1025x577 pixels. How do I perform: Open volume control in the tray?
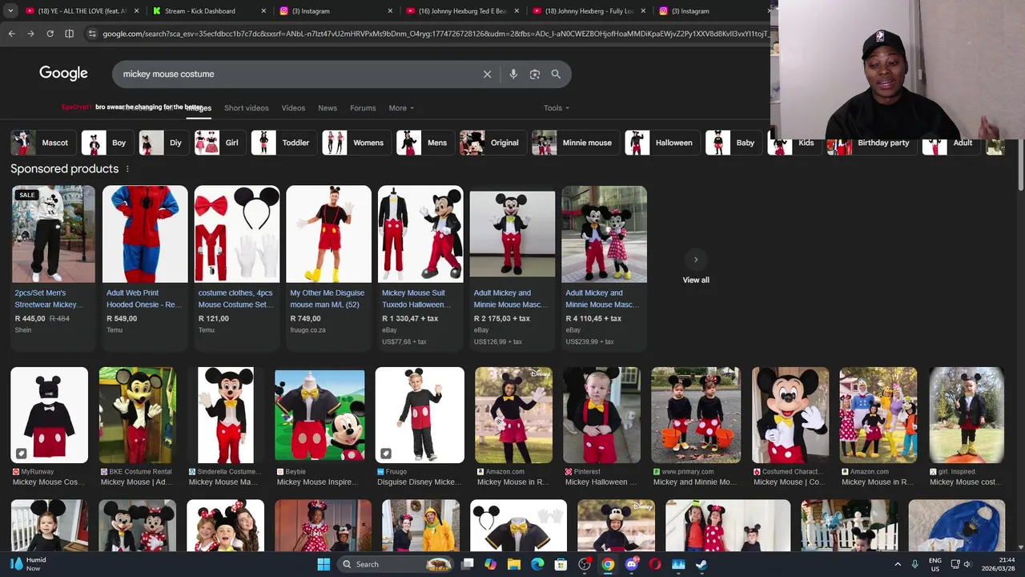click(967, 564)
